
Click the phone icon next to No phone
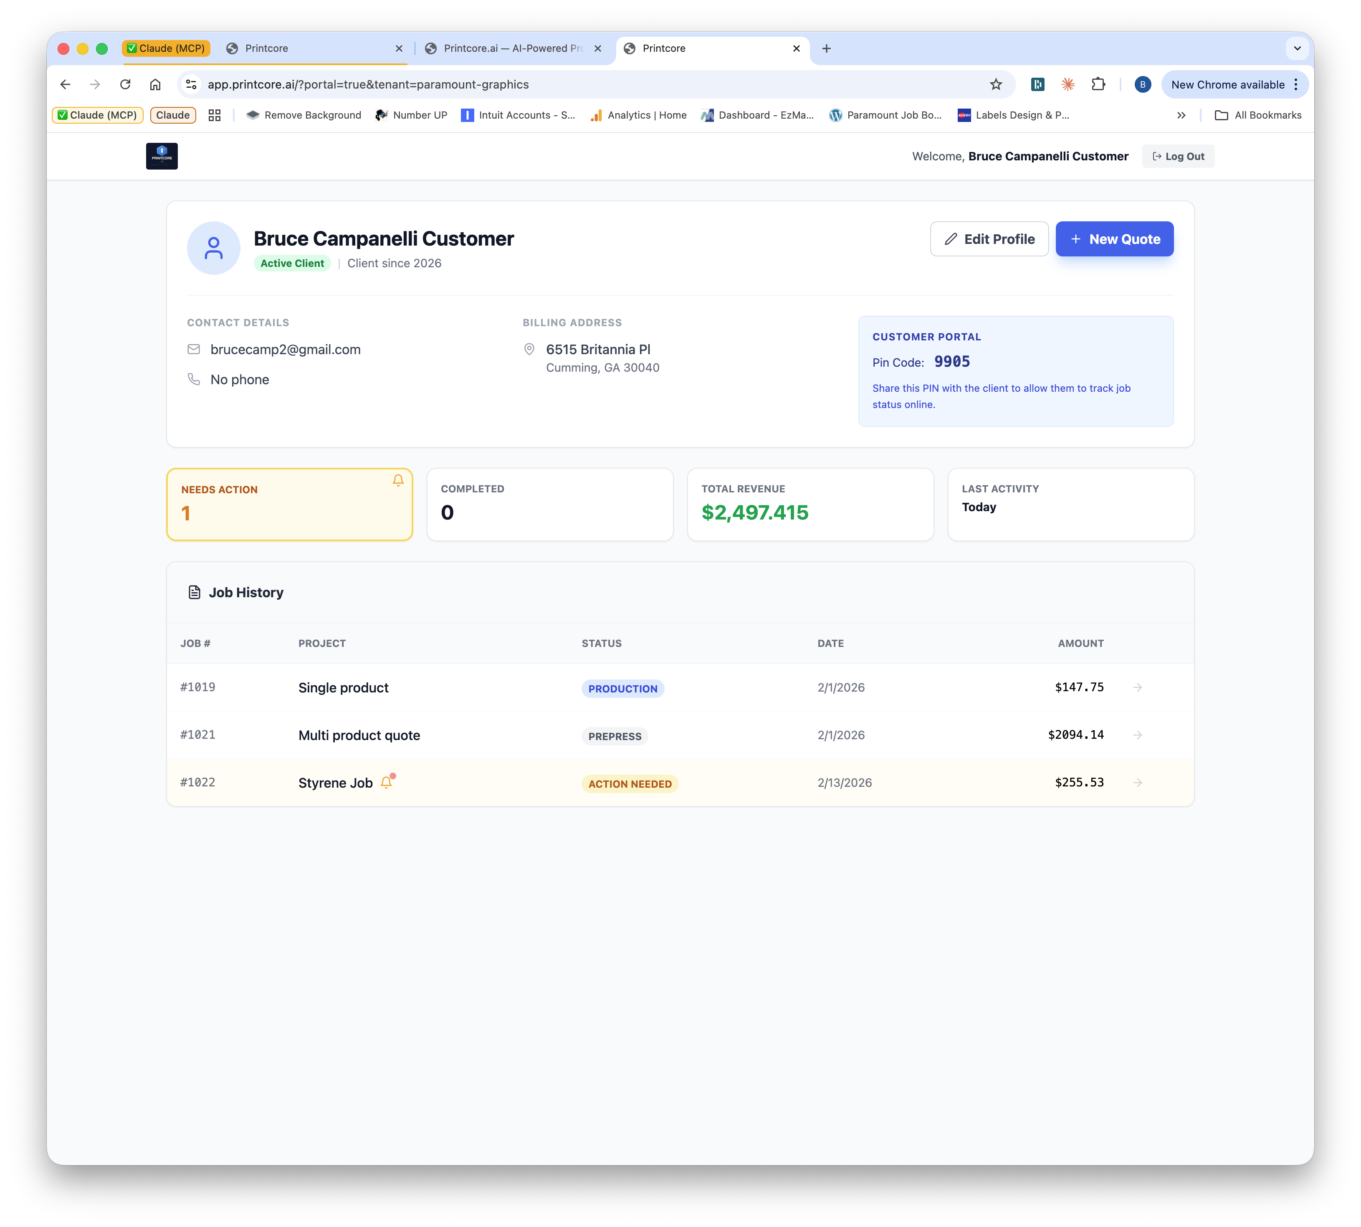pyautogui.click(x=194, y=379)
